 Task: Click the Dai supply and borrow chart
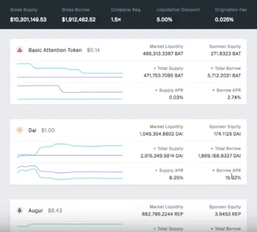click(70, 150)
